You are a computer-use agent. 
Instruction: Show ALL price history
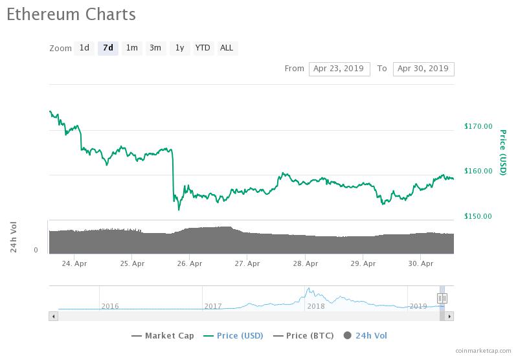coord(227,48)
